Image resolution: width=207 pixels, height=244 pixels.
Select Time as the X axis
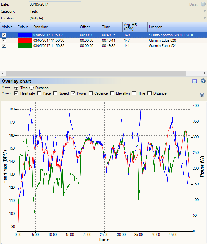coord(17,88)
